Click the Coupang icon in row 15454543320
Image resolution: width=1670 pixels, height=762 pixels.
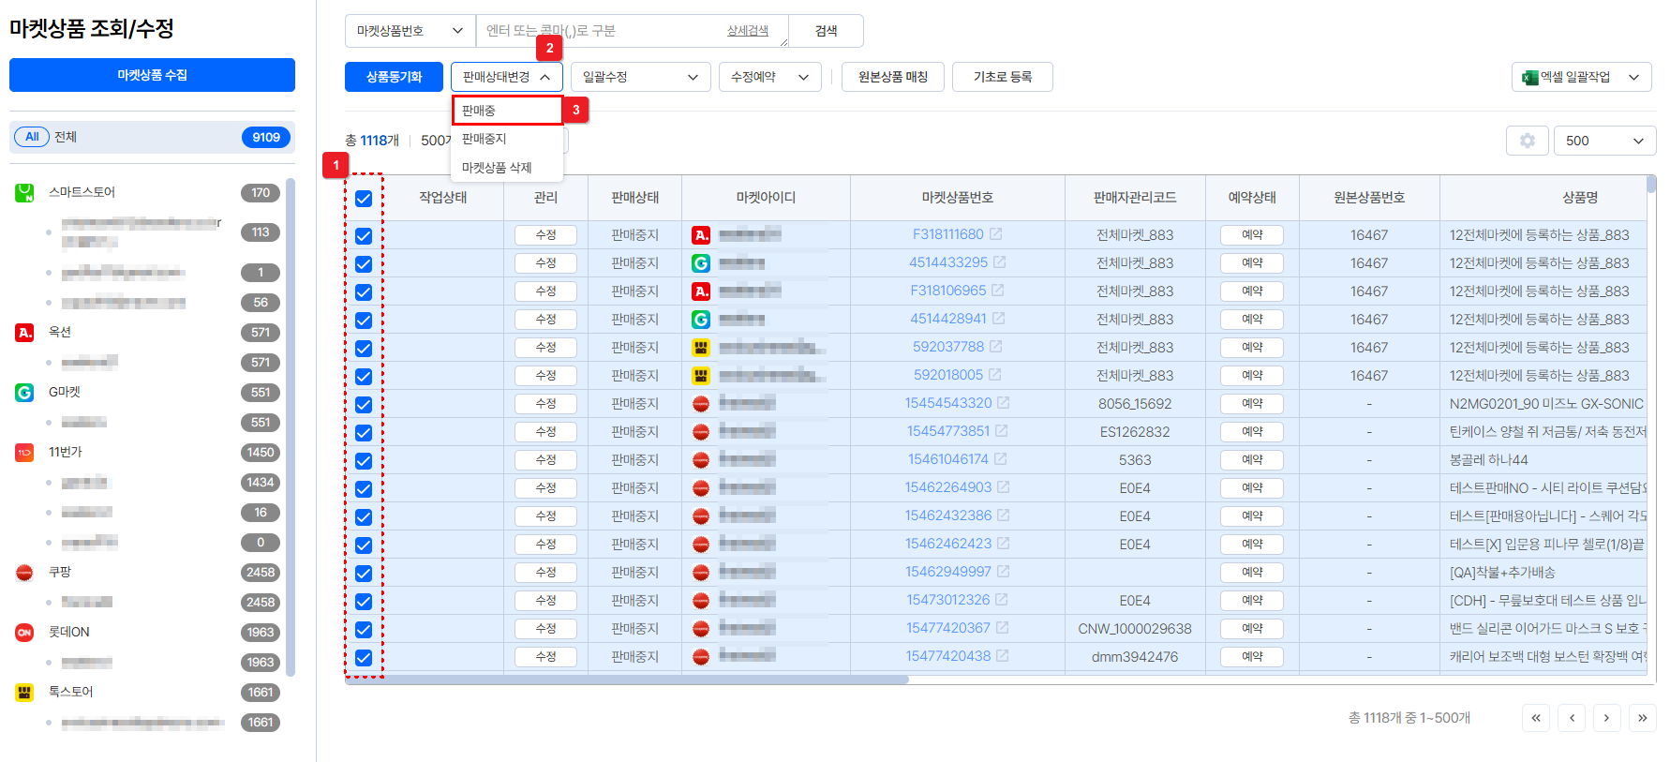pos(701,404)
